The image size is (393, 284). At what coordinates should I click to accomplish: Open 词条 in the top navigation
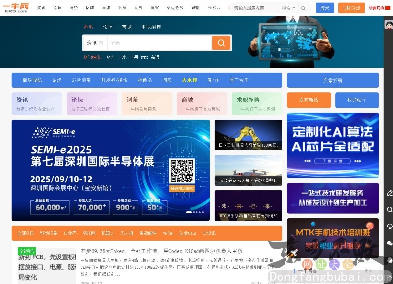pyautogui.click(x=73, y=8)
